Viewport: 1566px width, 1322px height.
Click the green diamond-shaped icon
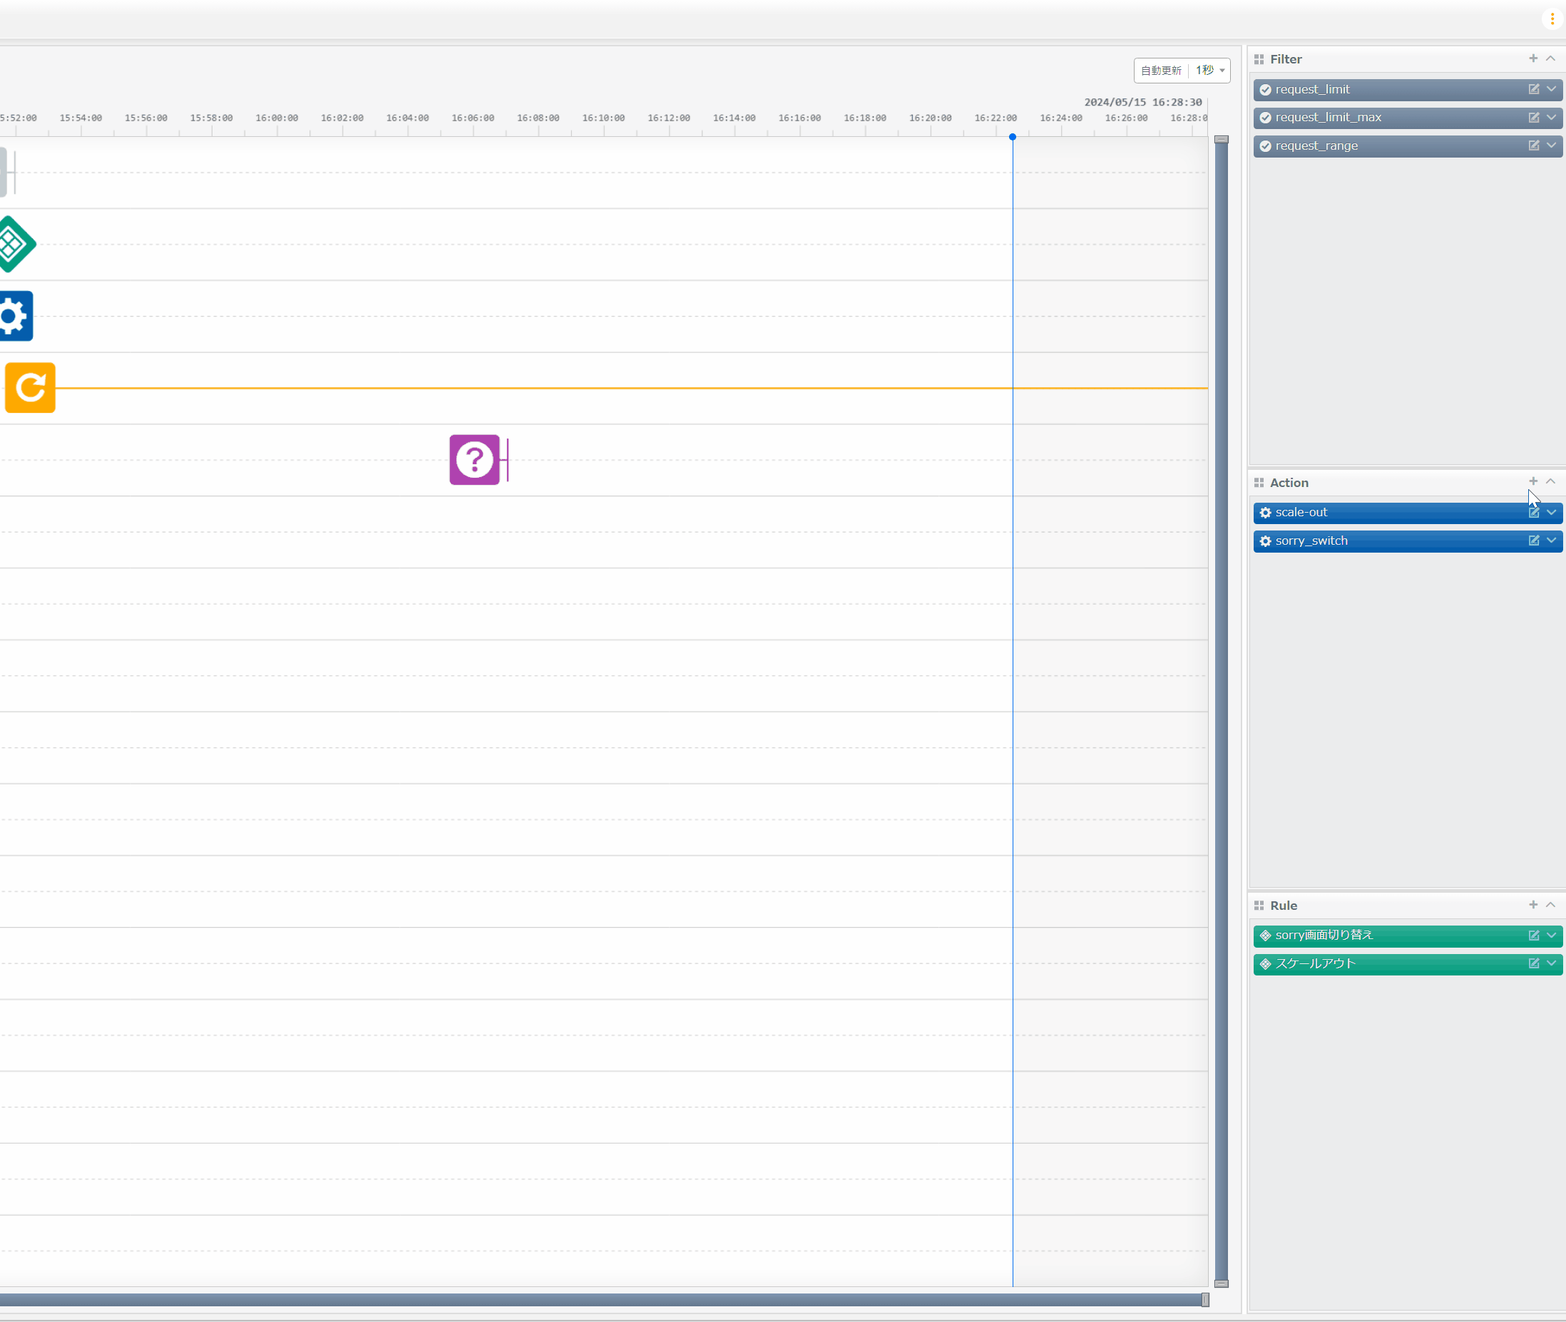pos(13,244)
